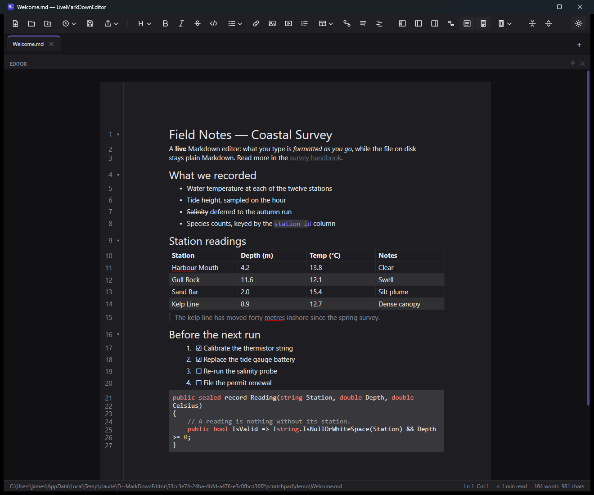Follow the 'survey handbook' link
This screenshot has height=495, width=594.
(315, 158)
